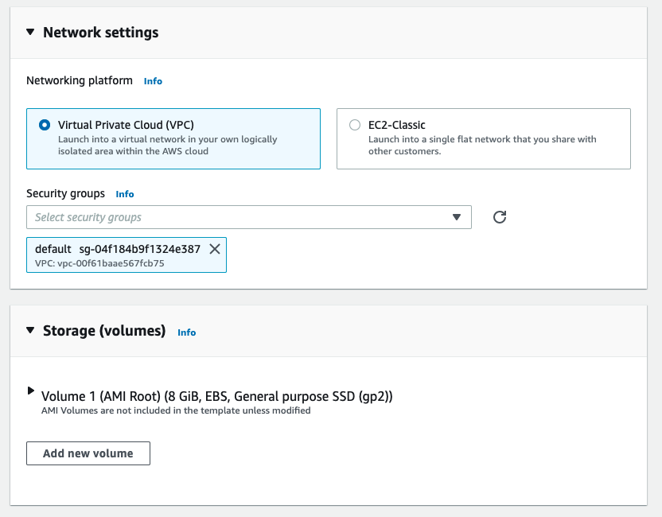This screenshot has width=662, height=517.
Task: Click the EC2-Classic description text
Action: 482,145
